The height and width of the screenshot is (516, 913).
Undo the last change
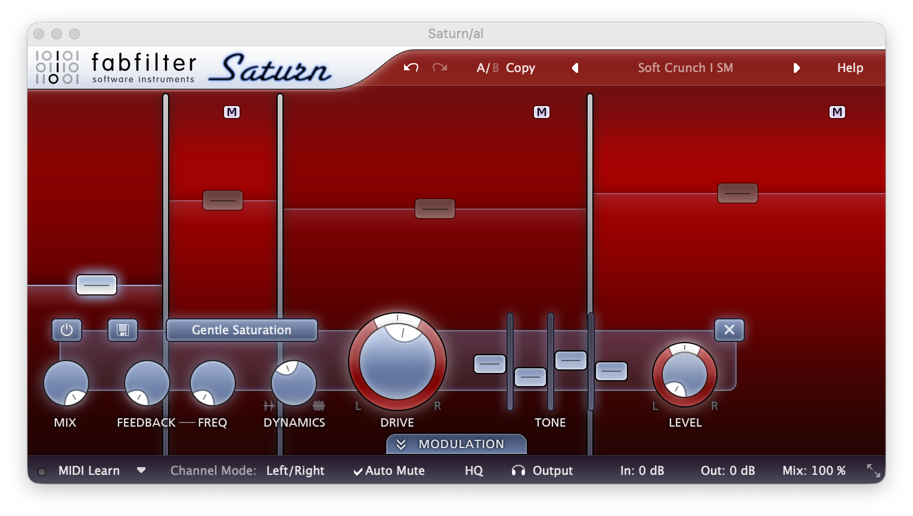coord(411,68)
